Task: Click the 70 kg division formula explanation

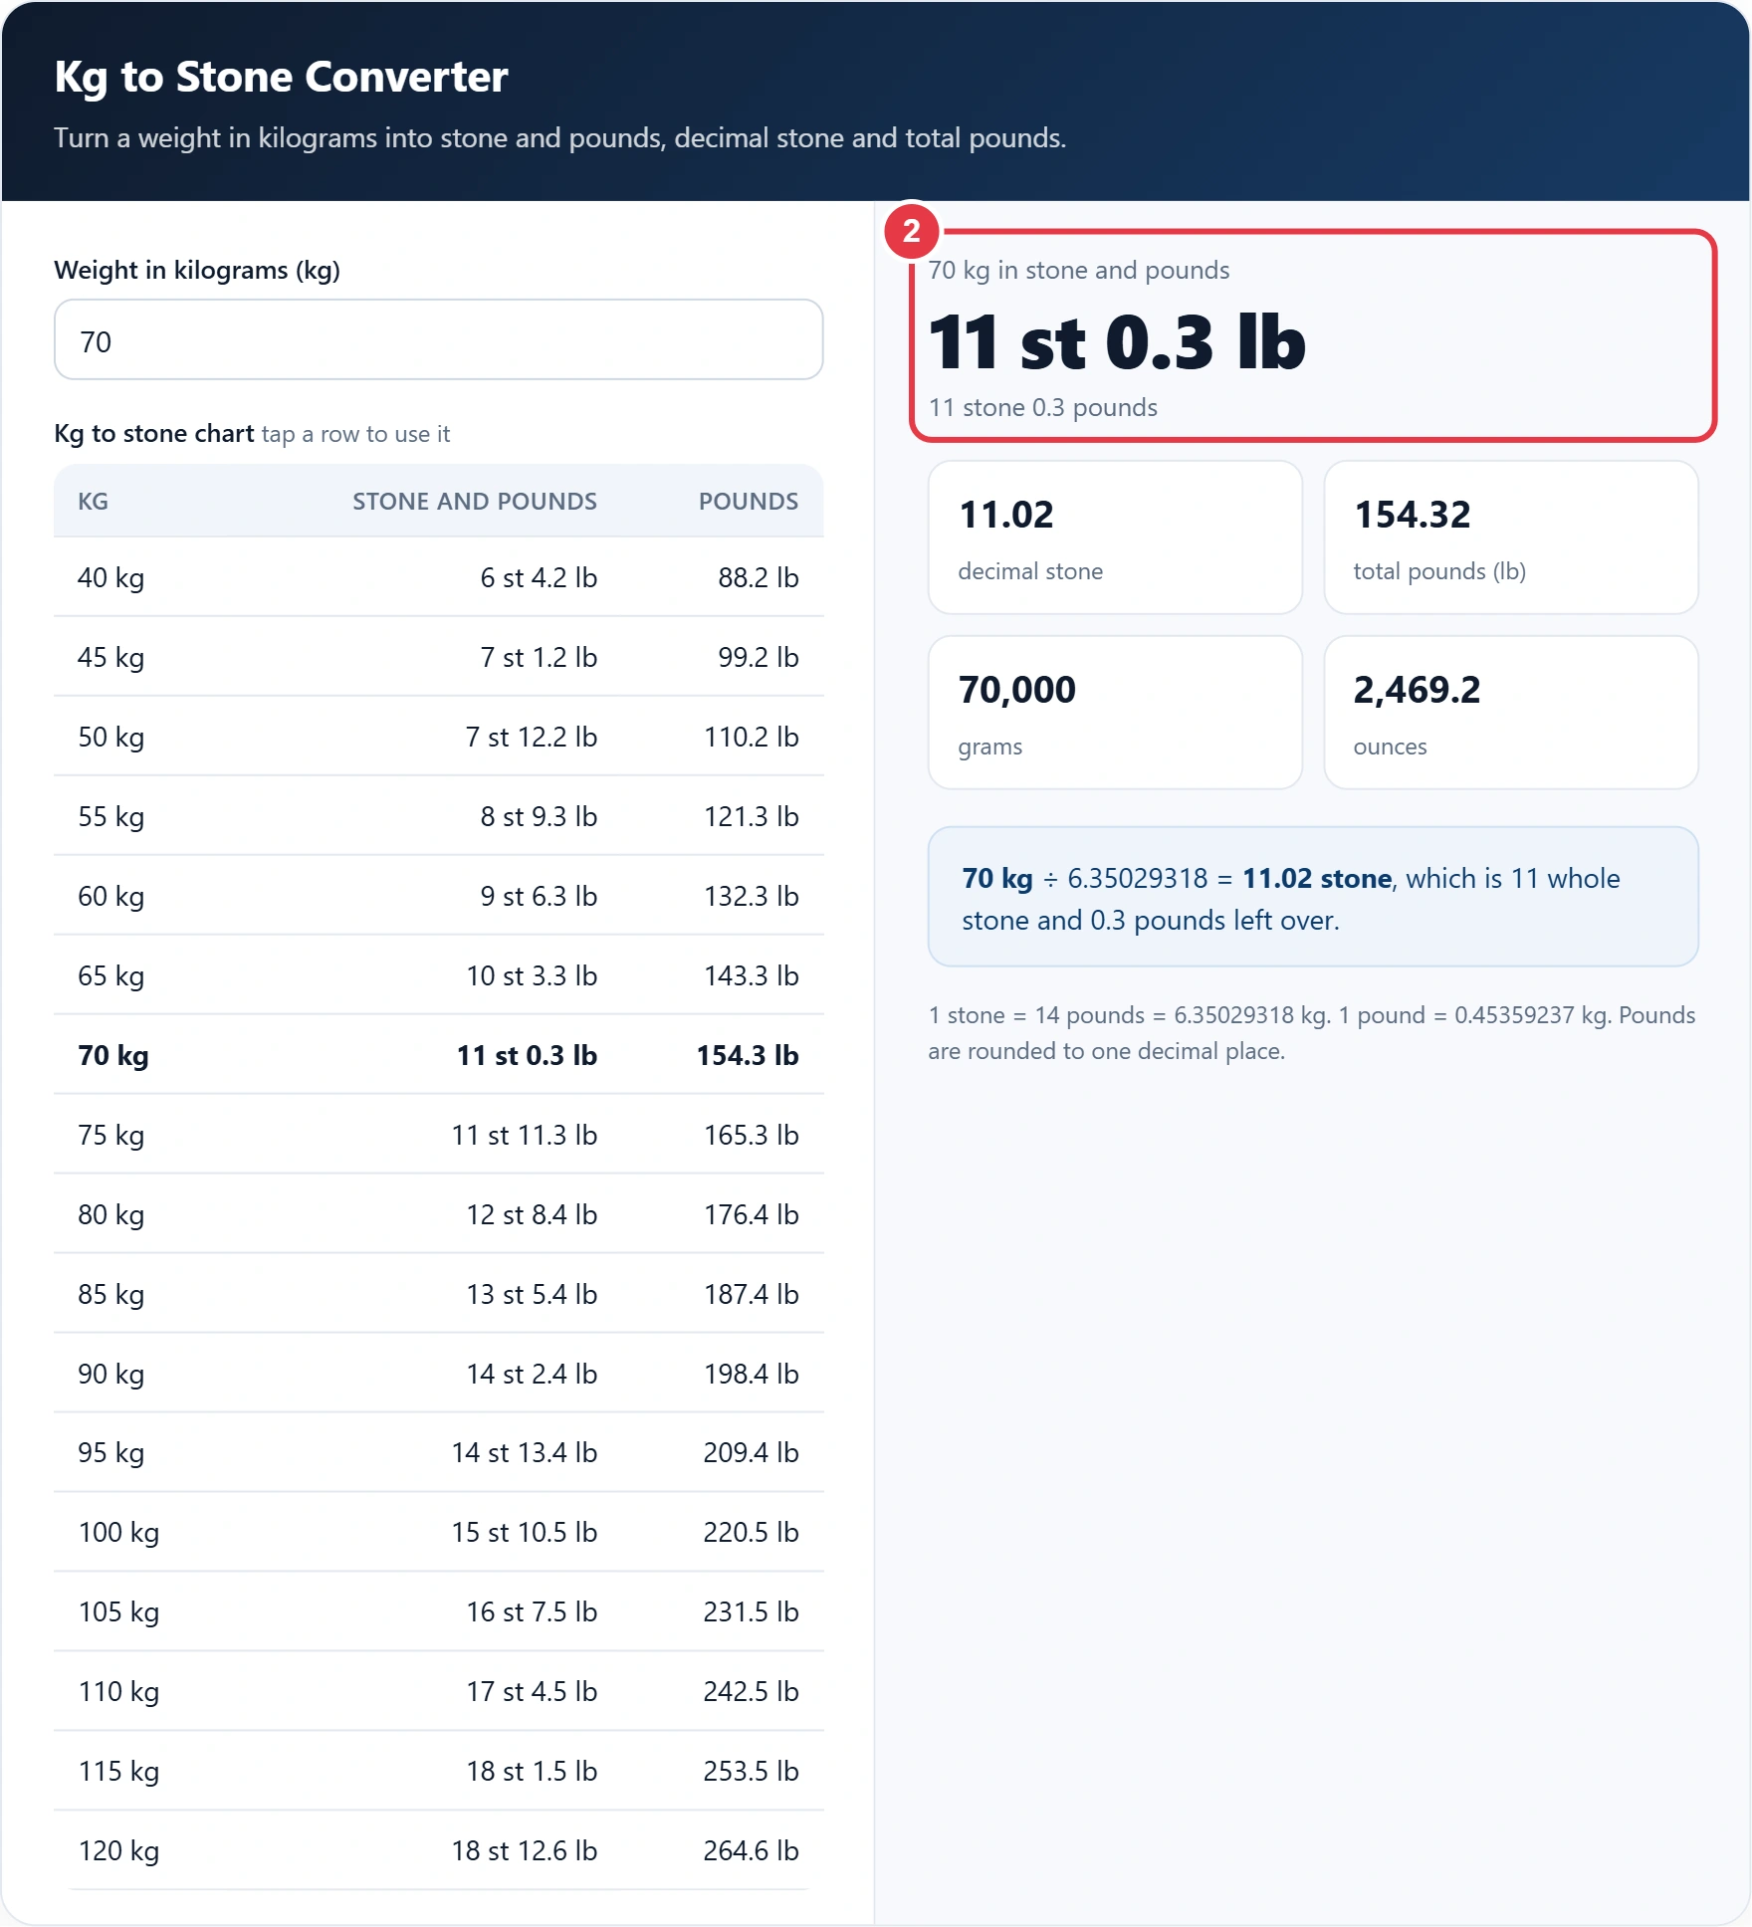Action: [1313, 897]
